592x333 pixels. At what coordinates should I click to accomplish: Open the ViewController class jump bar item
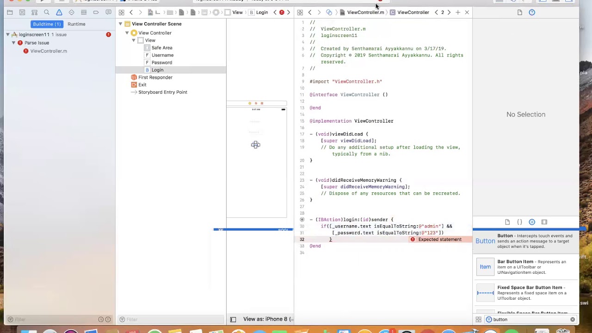[413, 12]
